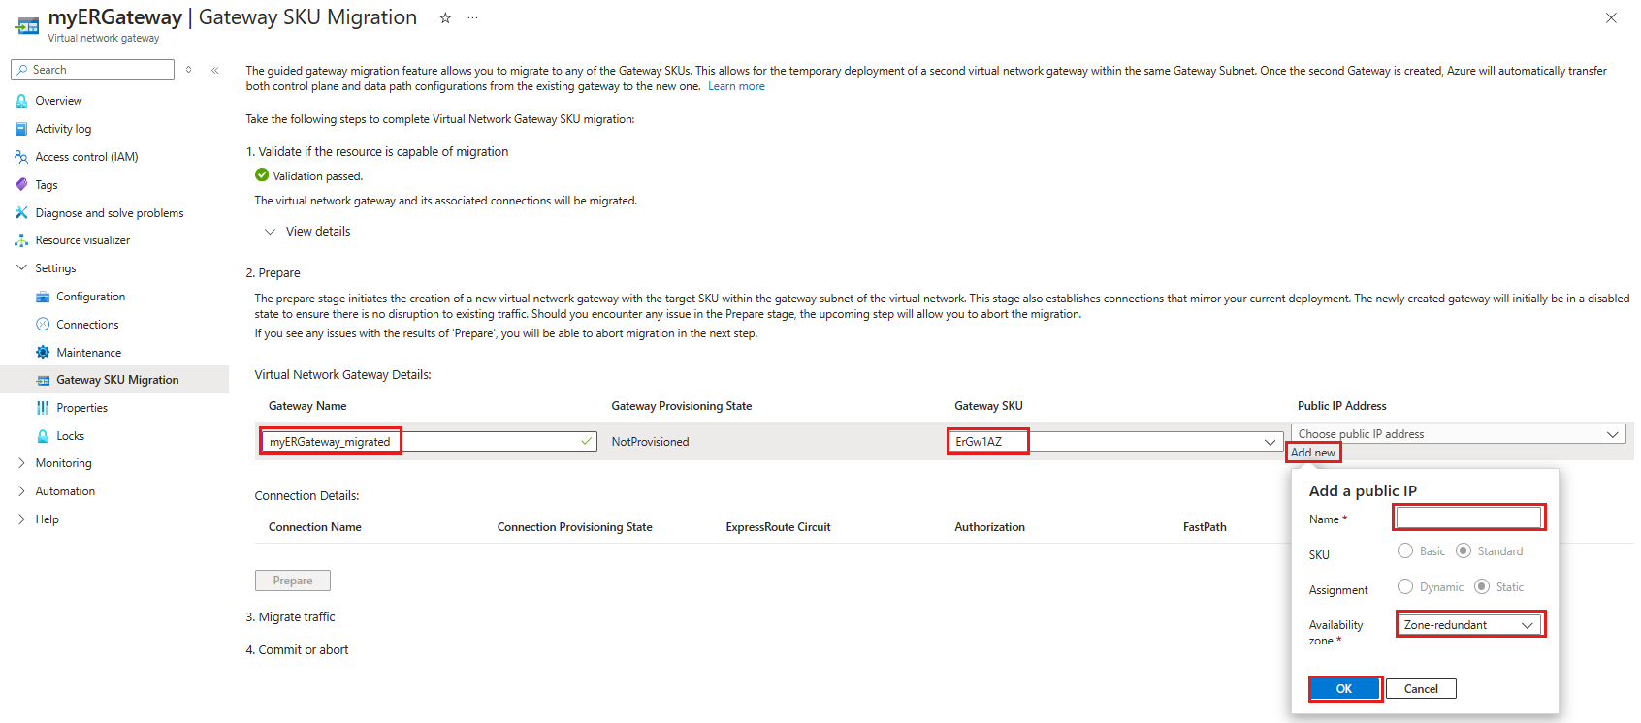Go to Access control (IAM)
The width and height of the screenshot is (1641, 723).
[x=86, y=157]
